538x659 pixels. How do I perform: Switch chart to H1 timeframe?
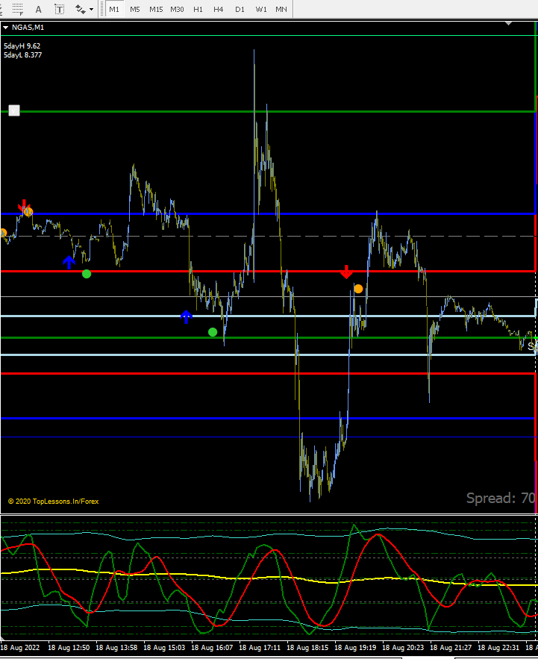pos(198,9)
